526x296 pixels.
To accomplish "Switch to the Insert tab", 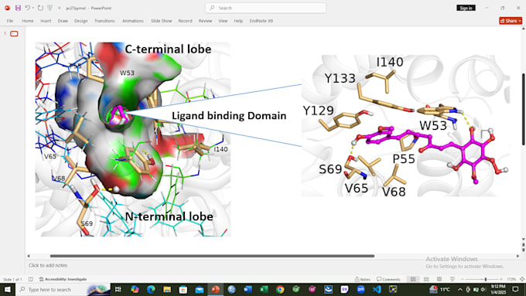I will (x=46, y=21).
